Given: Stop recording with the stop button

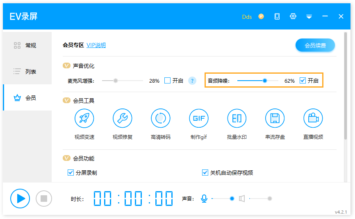Looking at the screenshot, I should tap(44, 199).
